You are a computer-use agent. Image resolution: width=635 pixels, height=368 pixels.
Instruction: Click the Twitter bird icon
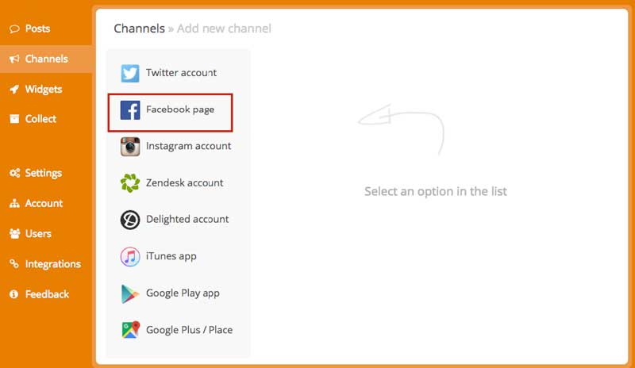point(130,73)
